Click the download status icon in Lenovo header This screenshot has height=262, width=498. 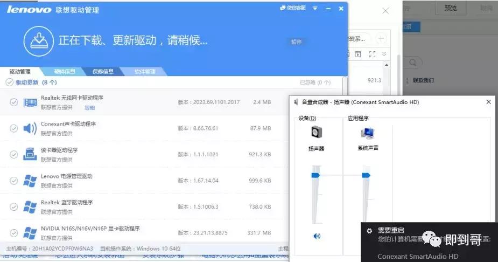pyautogui.click(x=38, y=42)
